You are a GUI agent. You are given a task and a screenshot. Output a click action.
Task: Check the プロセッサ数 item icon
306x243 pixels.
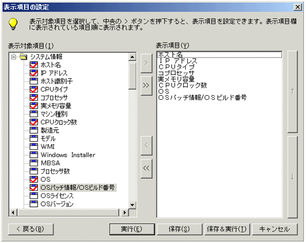coord(34,171)
